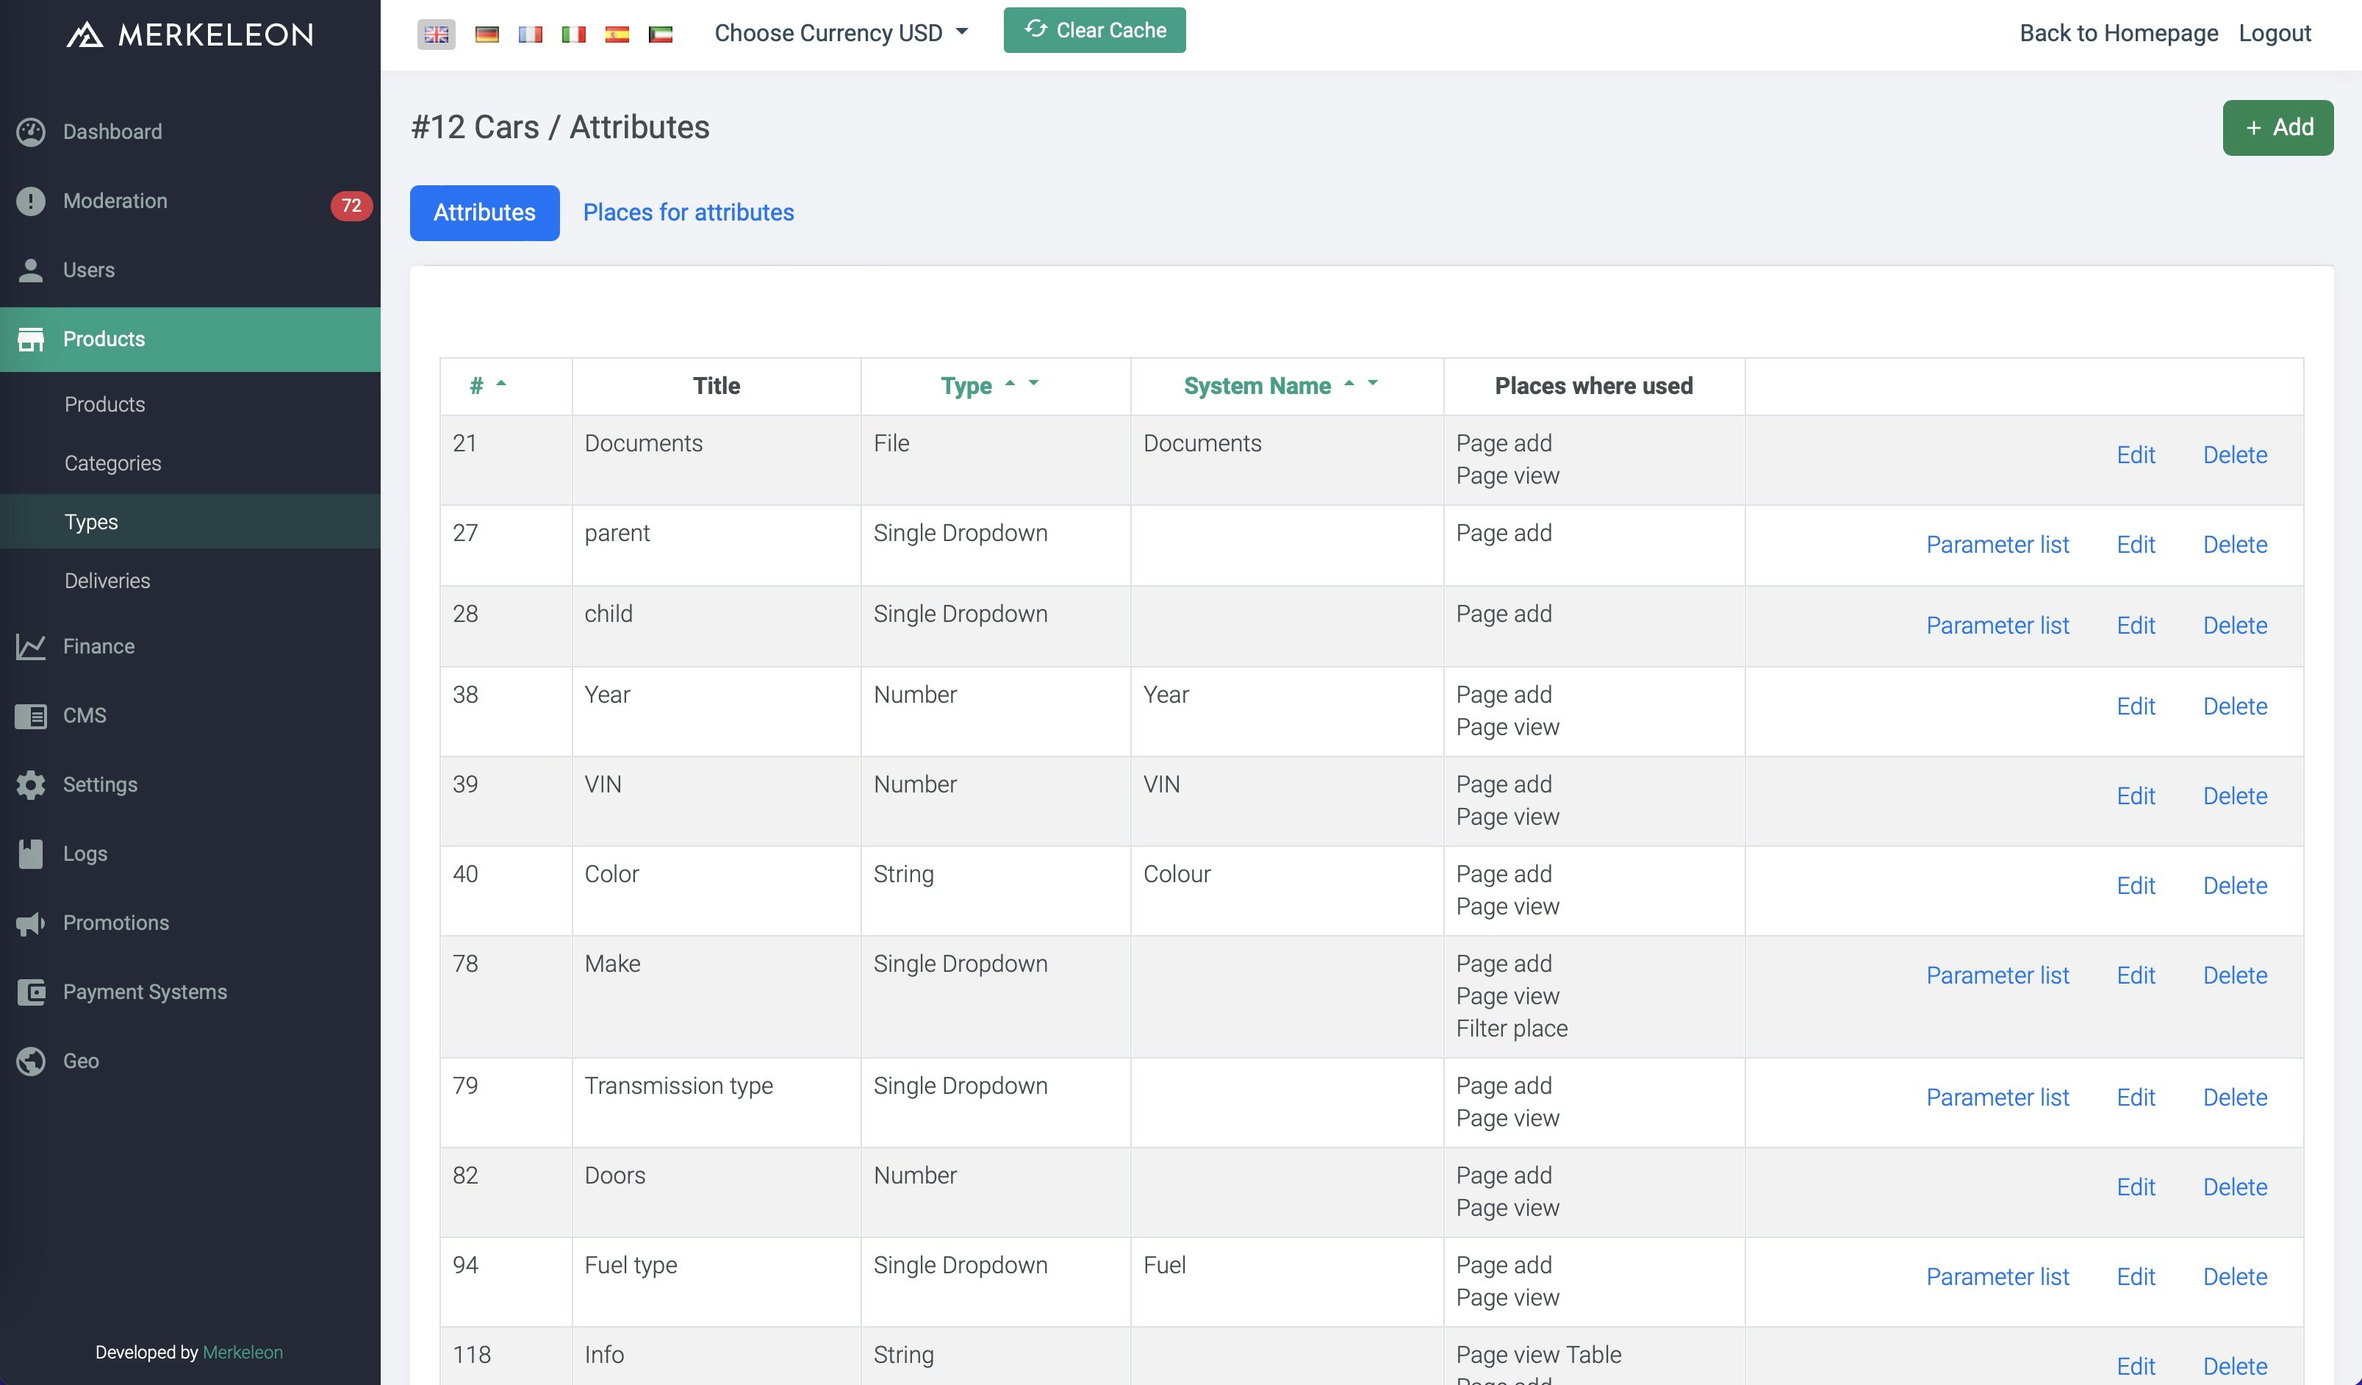Click the Moderation 72 badge

click(351, 205)
